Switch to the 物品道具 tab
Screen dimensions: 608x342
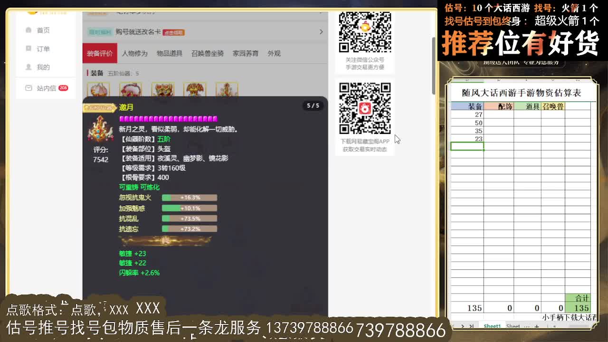(169, 53)
